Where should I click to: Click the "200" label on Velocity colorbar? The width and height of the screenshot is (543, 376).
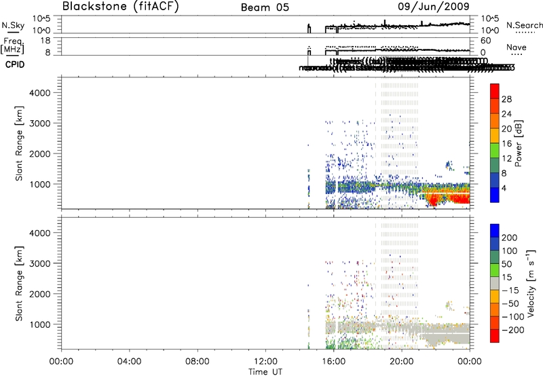(x=510, y=238)
